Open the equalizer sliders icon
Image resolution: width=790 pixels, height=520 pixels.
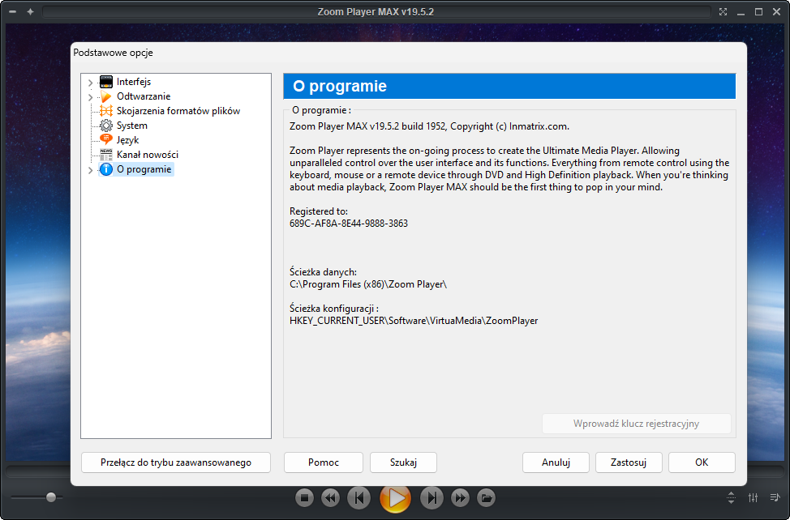point(754,497)
